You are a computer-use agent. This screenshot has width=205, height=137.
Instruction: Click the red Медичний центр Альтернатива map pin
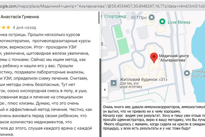tap(153, 57)
